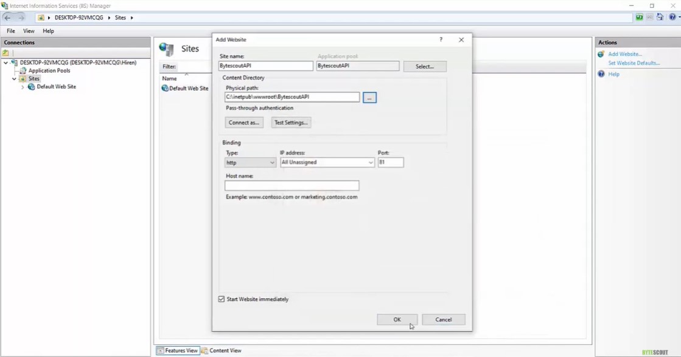This screenshot has height=357, width=681.
Task: Click the Site name input field
Action: pyautogui.click(x=266, y=66)
